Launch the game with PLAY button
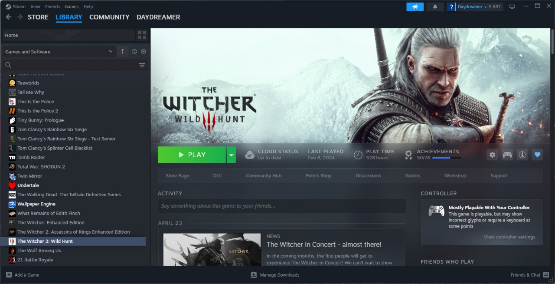Screen dimensions: 555x284 (192, 155)
